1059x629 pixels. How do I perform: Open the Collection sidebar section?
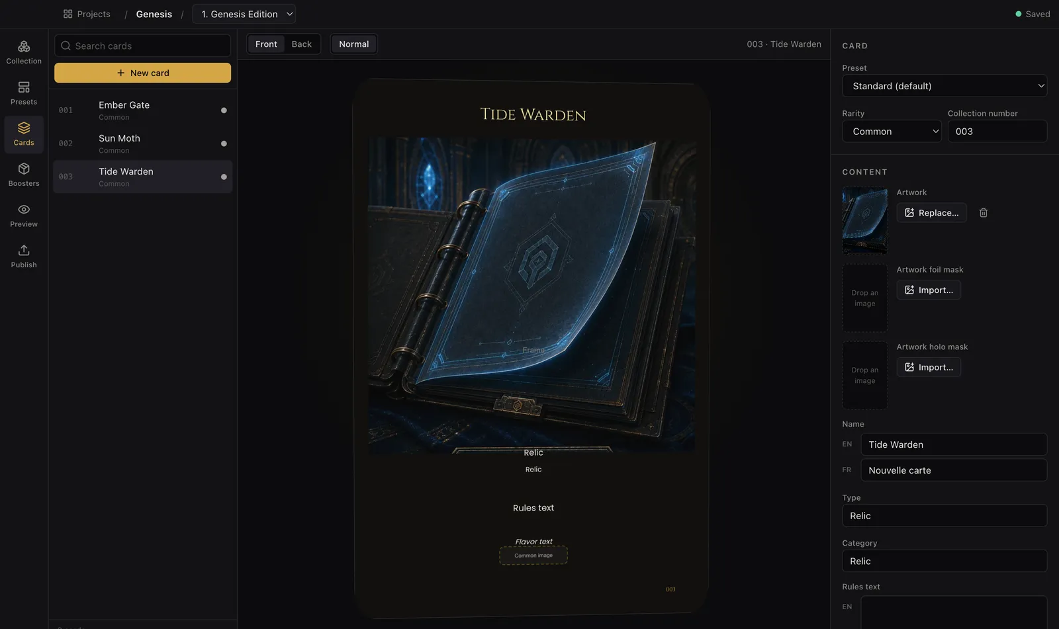pyautogui.click(x=24, y=53)
